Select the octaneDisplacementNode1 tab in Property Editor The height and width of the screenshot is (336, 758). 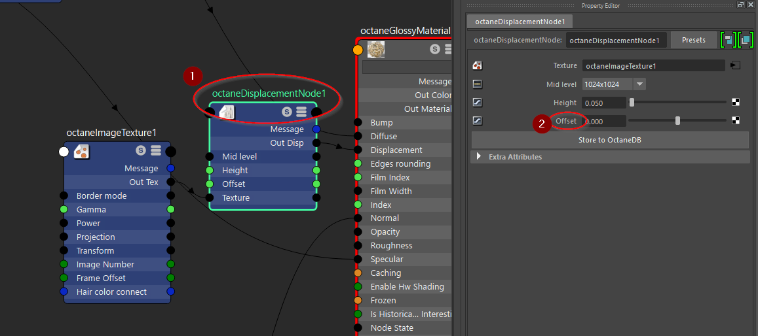coord(520,22)
